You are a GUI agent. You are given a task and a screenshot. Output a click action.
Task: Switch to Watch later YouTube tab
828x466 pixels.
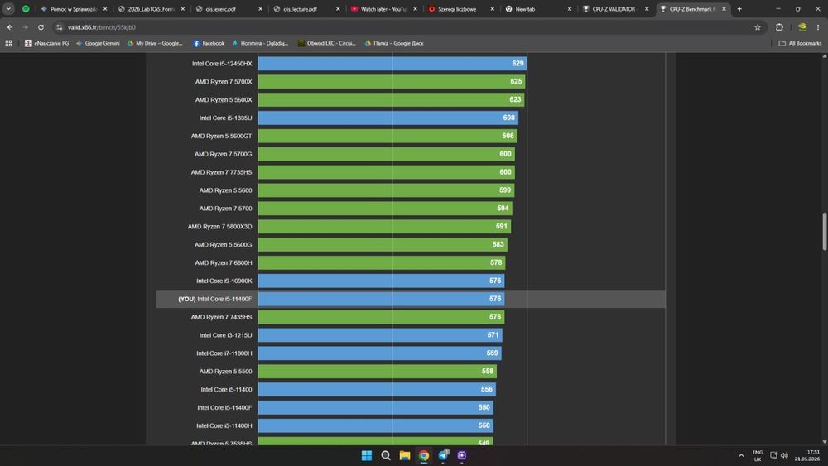click(x=383, y=9)
